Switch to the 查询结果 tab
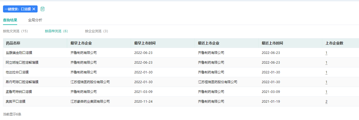The image size is (359, 120). (x=10, y=20)
